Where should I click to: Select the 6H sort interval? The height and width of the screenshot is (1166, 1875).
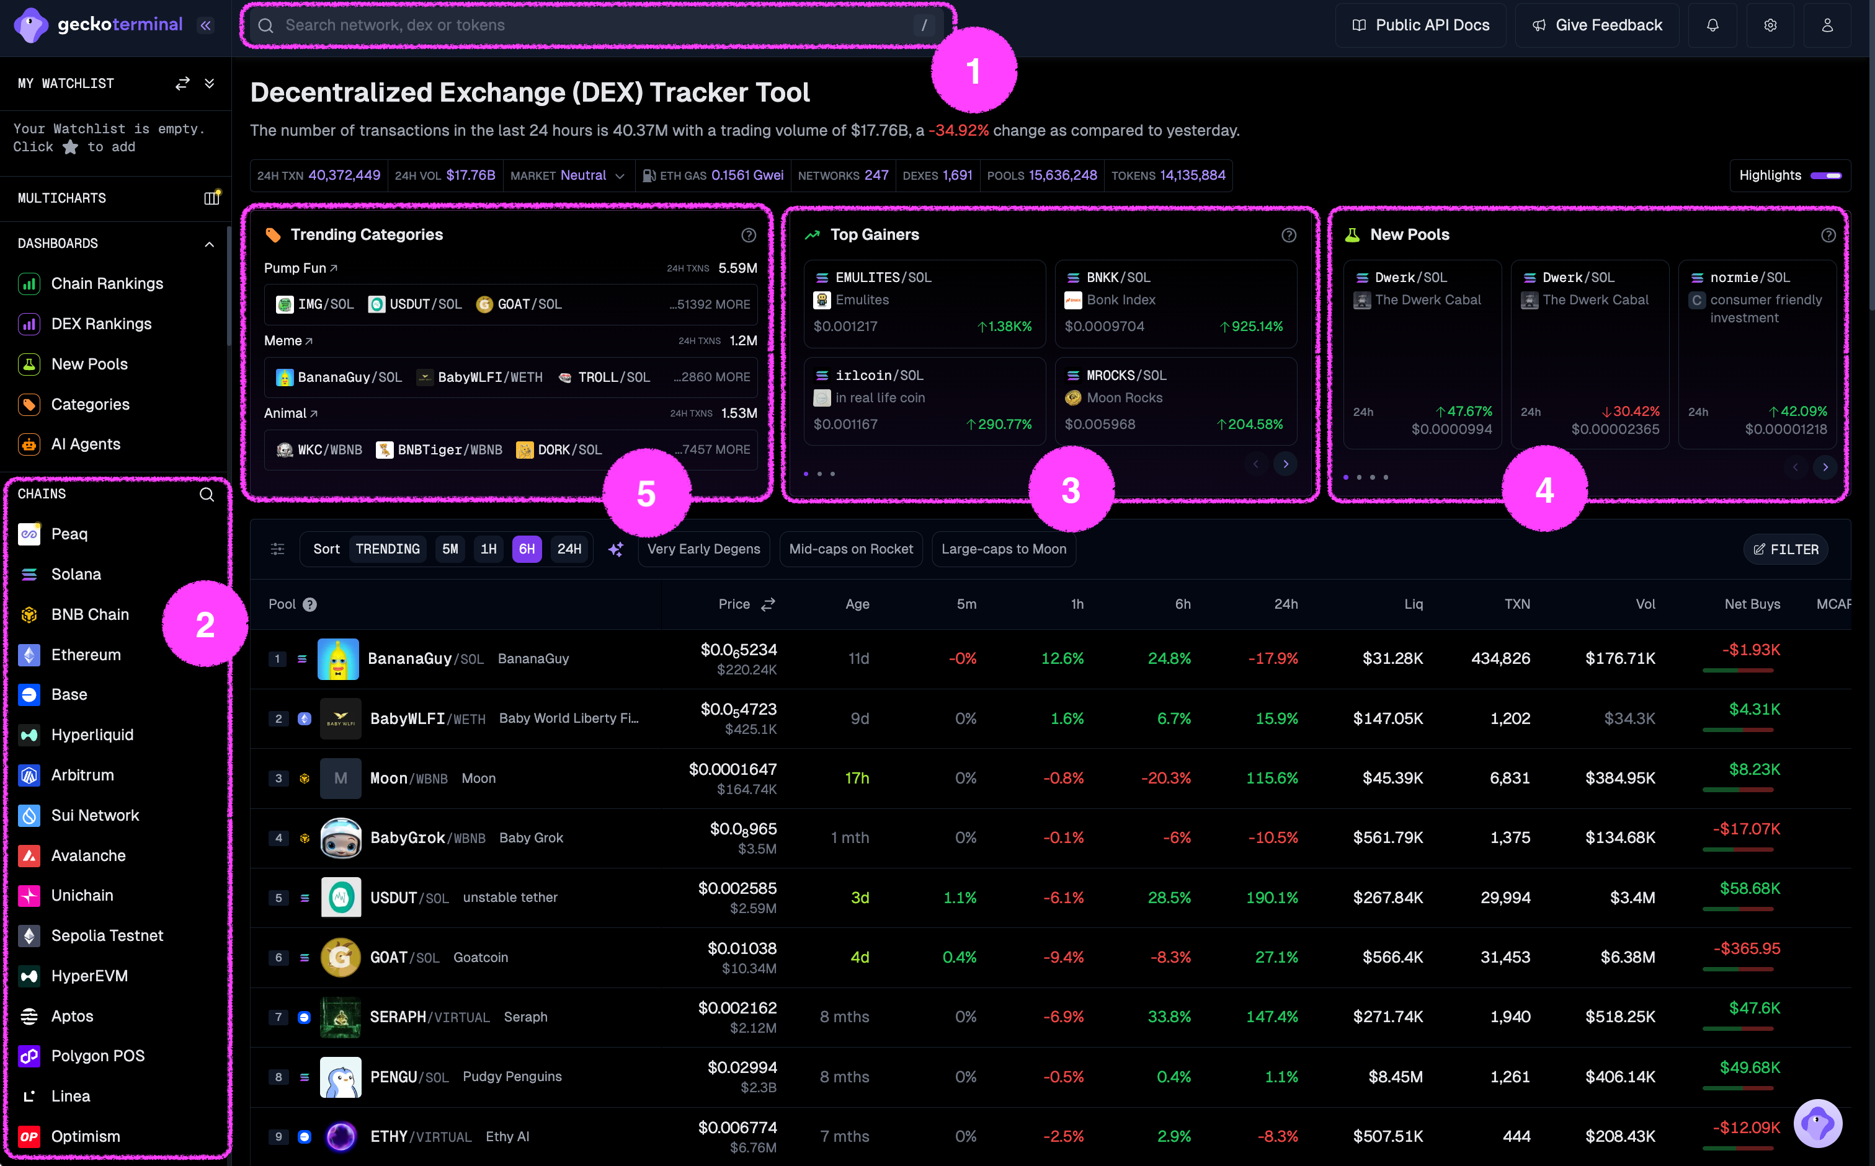tap(527, 549)
